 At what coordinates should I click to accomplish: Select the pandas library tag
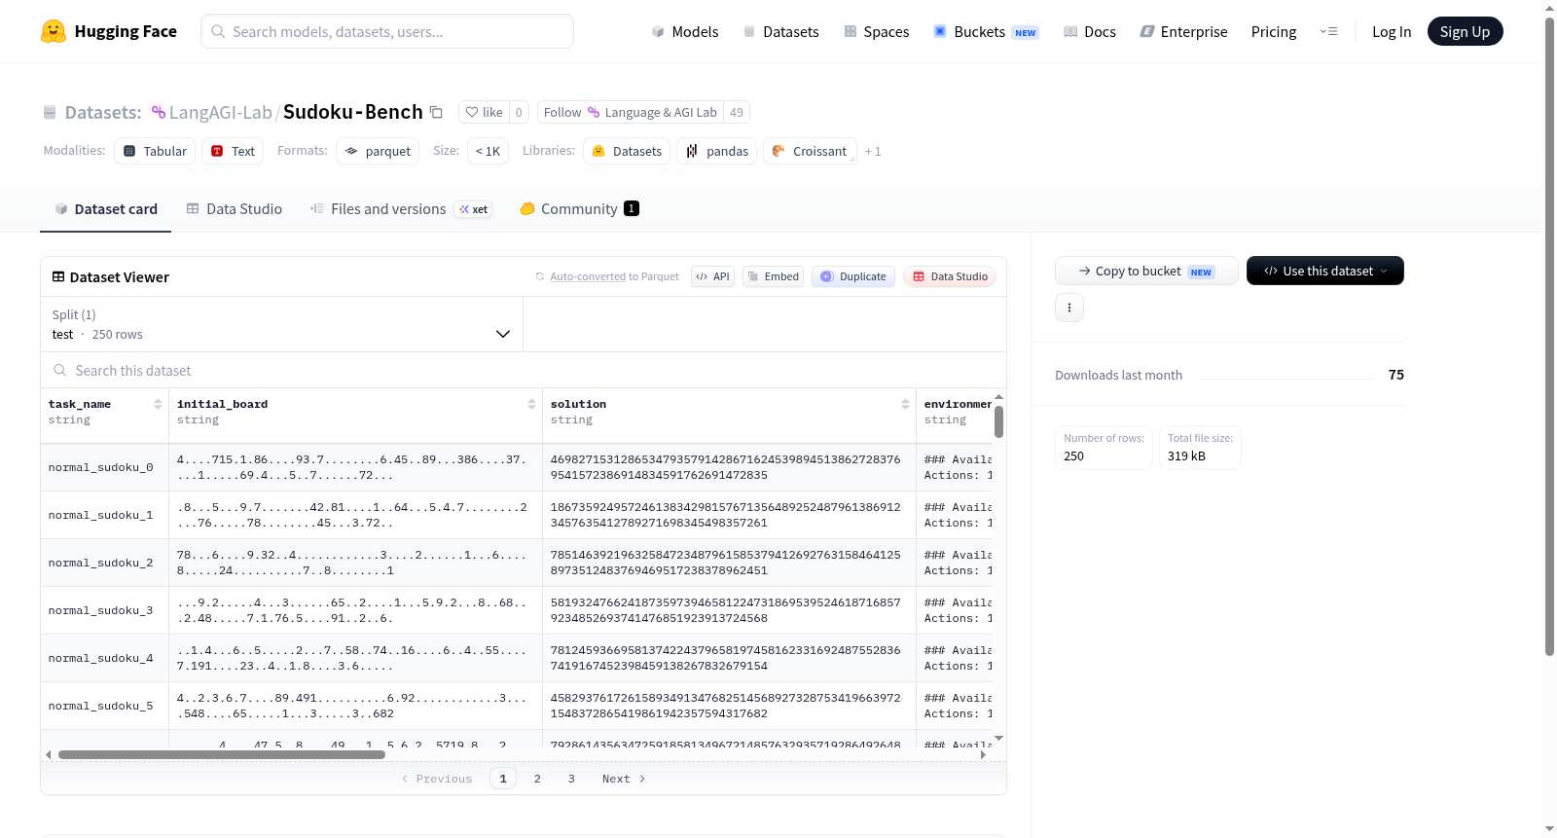717,151
